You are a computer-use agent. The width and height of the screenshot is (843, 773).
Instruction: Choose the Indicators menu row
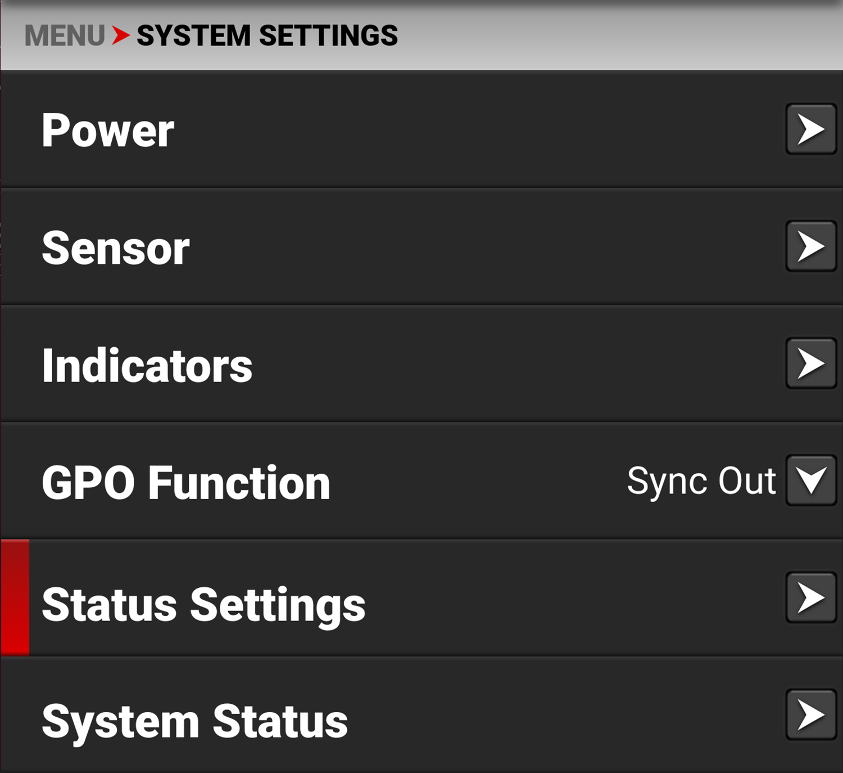(x=422, y=364)
